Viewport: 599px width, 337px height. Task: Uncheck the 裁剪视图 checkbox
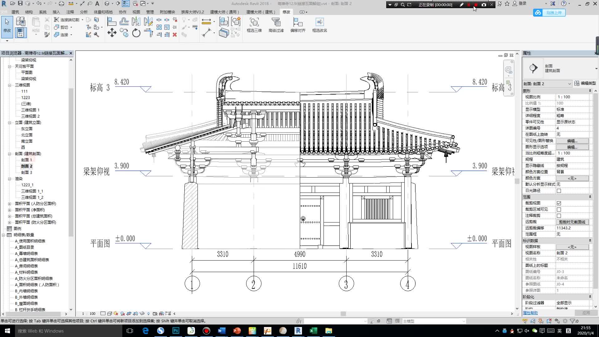click(559, 203)
